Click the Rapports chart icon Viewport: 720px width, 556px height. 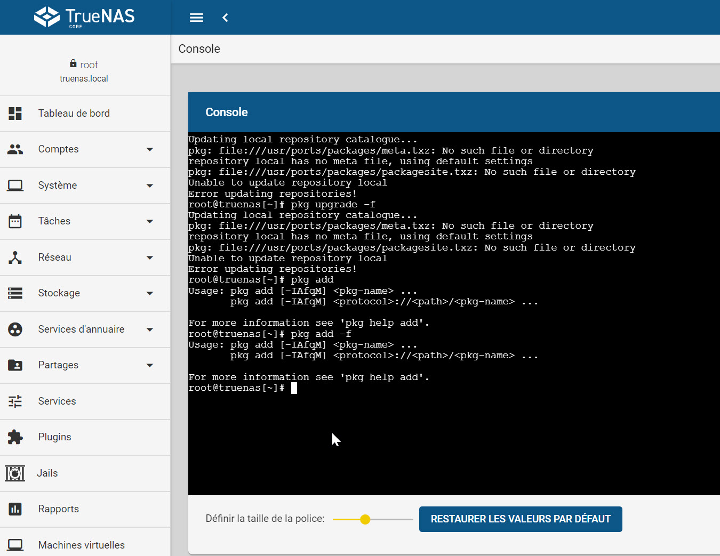click(x=15, y=509)
